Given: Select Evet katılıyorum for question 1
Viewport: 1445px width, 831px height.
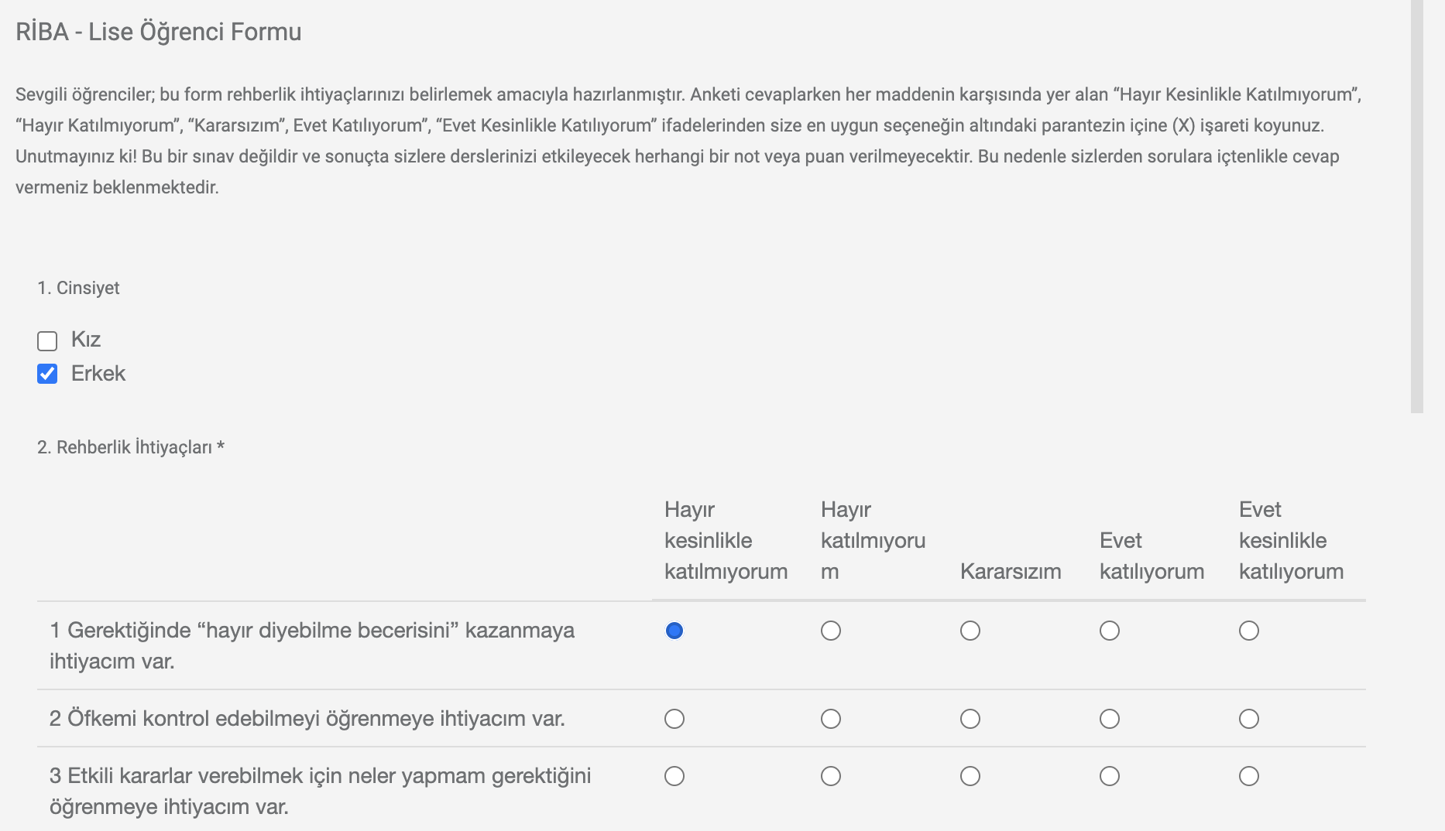Looking at the screenshot, I should (1109, 631).
